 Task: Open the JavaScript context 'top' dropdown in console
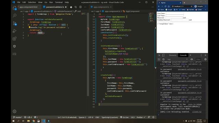tap(177, 59)
